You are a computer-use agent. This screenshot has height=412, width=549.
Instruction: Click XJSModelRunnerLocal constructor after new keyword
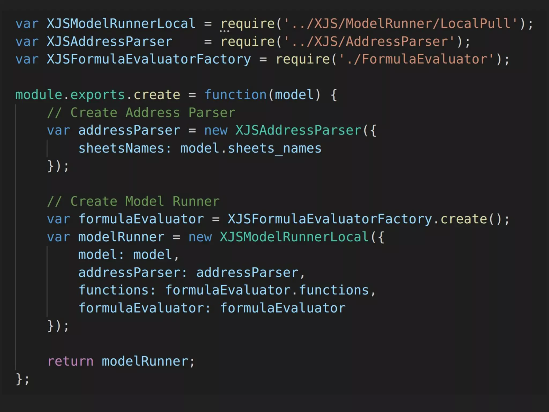294,237
